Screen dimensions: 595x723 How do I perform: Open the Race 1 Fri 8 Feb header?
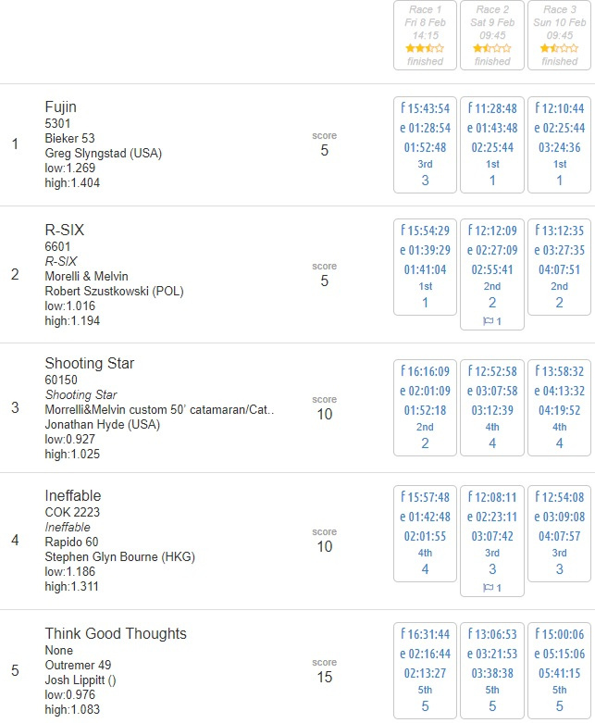(x=425, y=35)
